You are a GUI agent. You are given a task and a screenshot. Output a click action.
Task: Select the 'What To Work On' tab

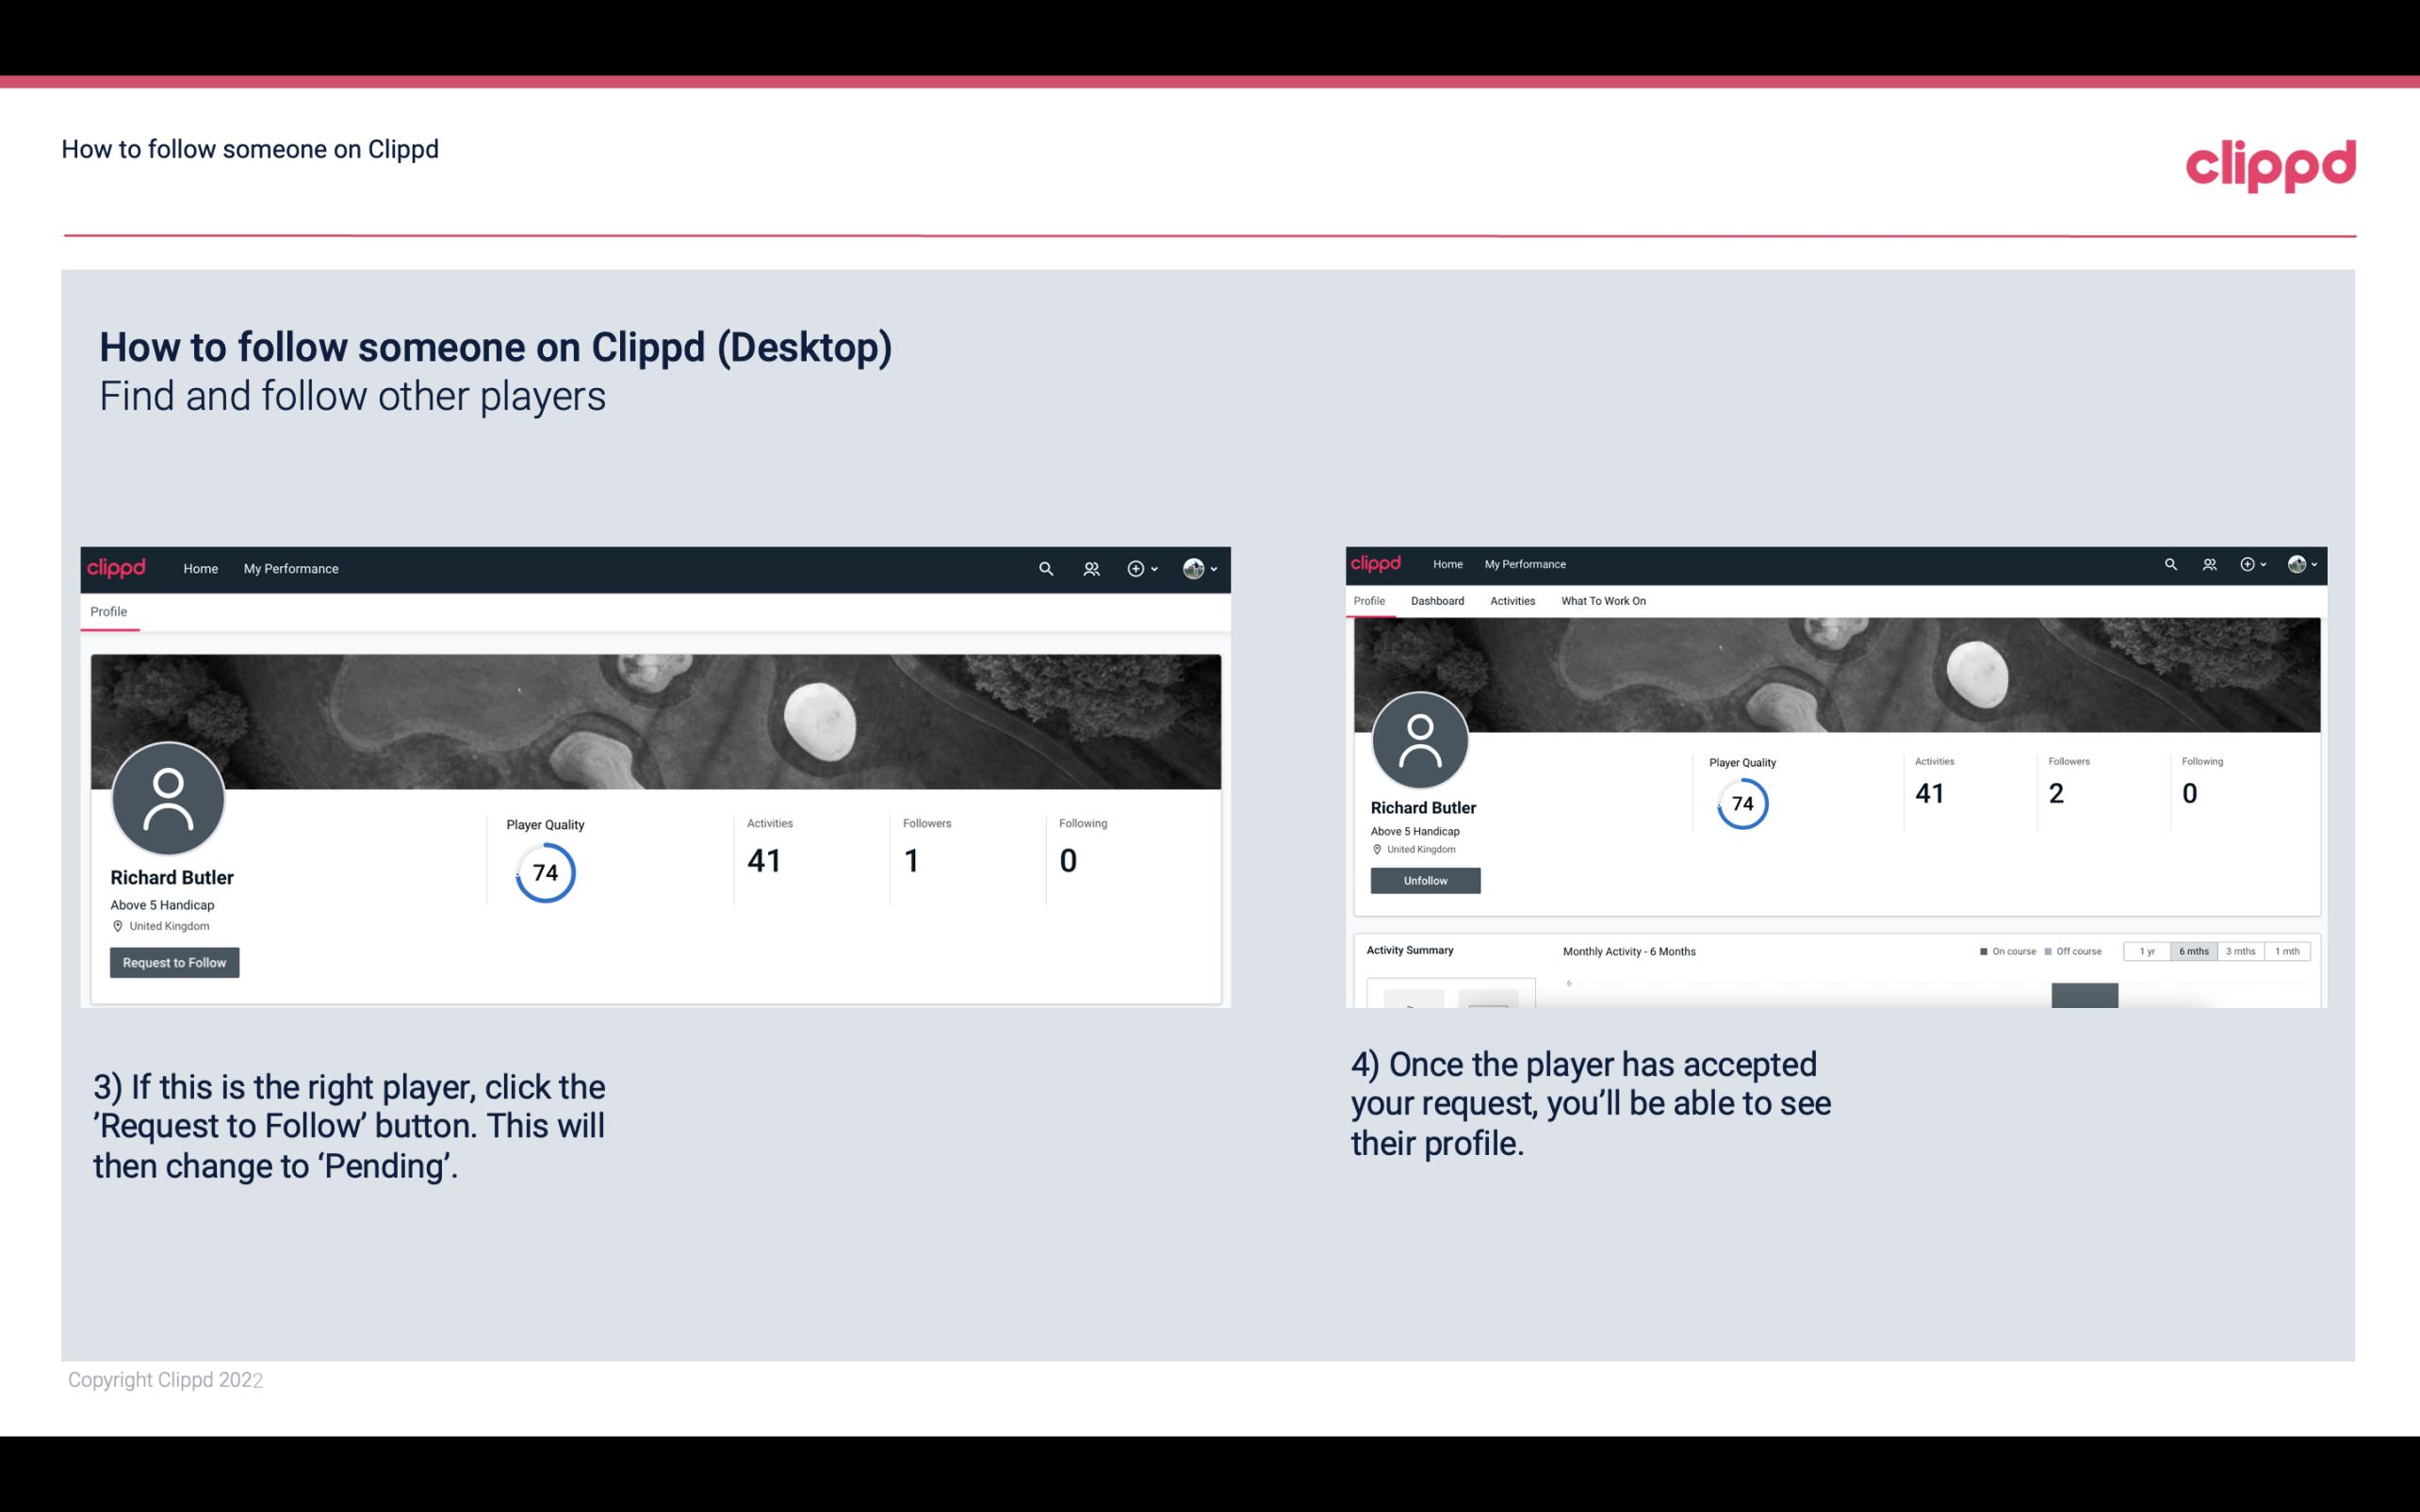point(1603,601)
